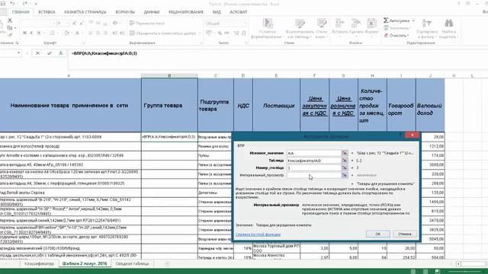Open Conditional formatting menu
Viewport: 488px width, 274px height.
[x=268, y=29]
